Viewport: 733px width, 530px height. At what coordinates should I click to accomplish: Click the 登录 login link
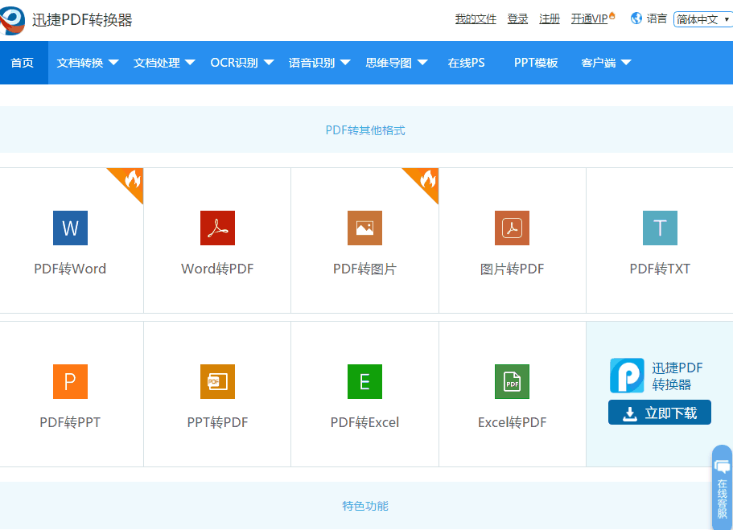pos(517,18)
